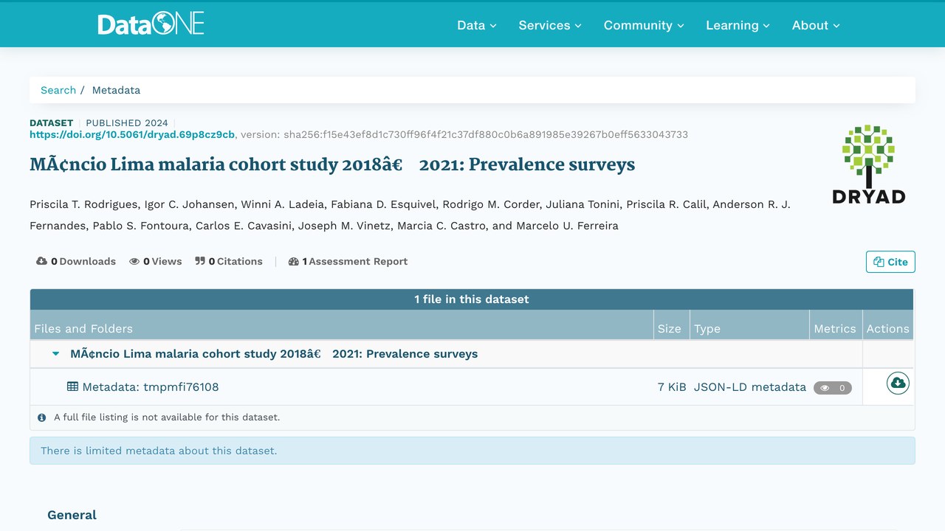The height and width of the screenshot is (531, 945).
Task: Click the dataset title heading
Action: coord(332,164)
